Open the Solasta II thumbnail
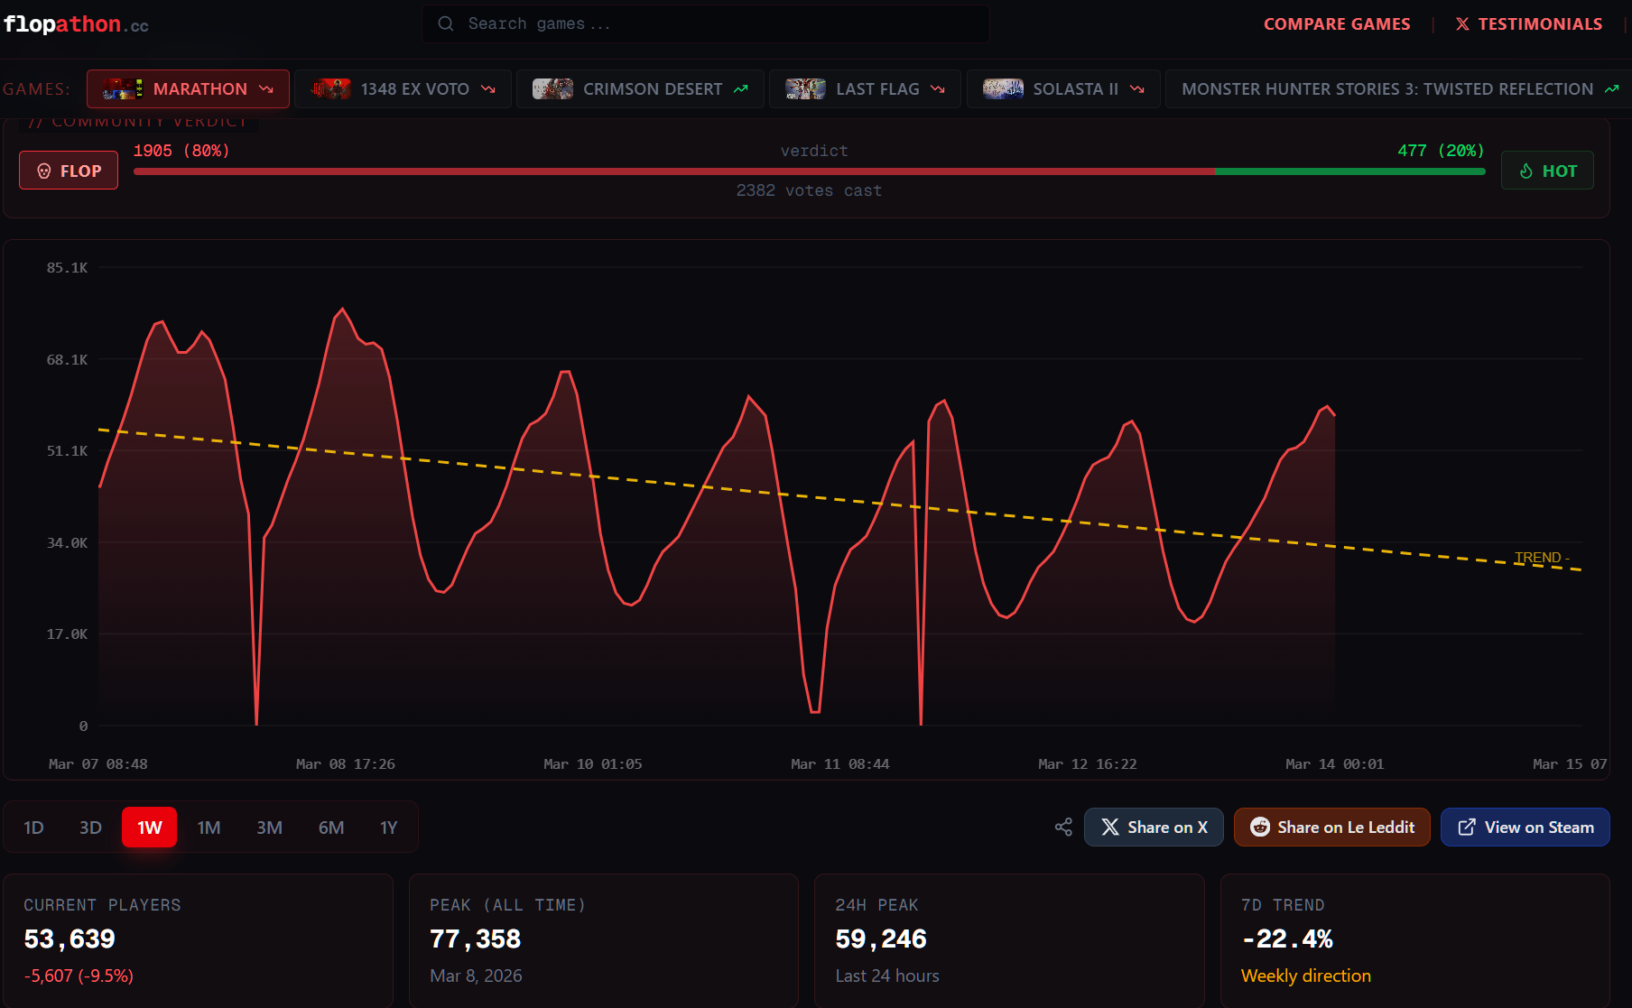The height and width of the screenshot is (1008, 1632). 1003,89
